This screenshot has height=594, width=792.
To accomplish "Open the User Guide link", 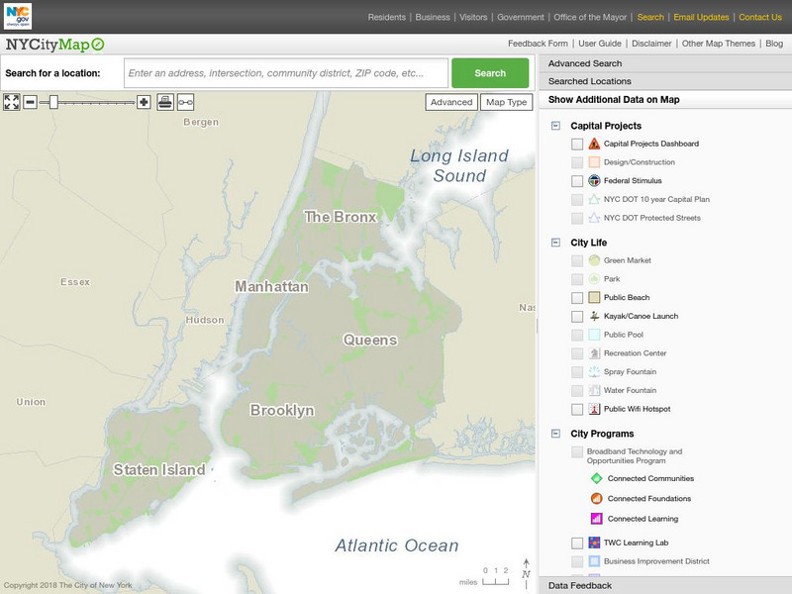I will coord(600,43).
